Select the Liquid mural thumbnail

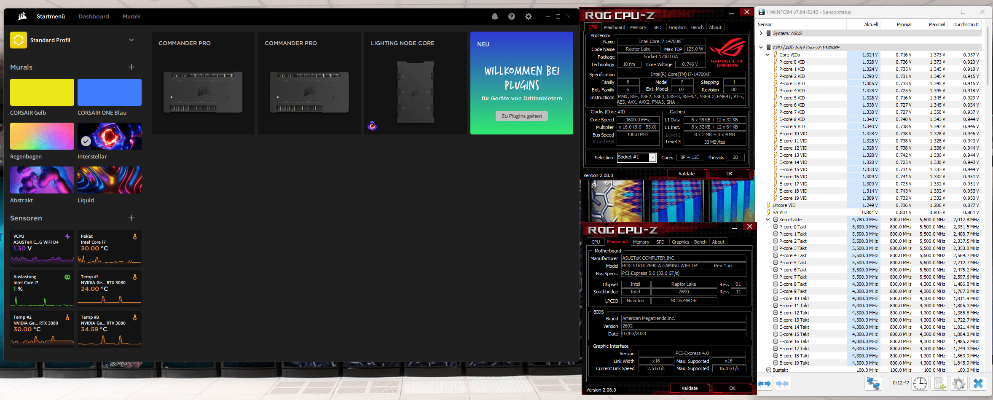[x=110, y=180]
